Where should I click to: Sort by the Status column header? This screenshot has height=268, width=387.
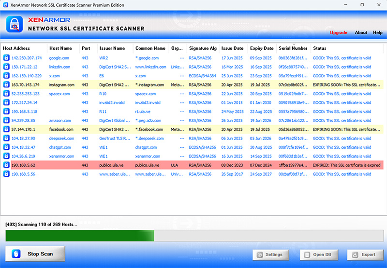(320, 48)
